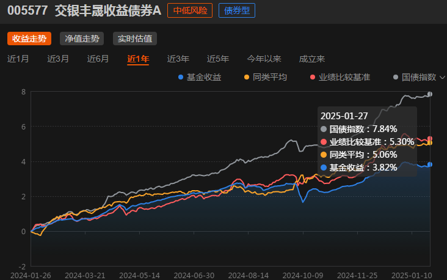Click the red benchmark endpoint marker on chart
Viewport: 447px width, 280px height.
click(430, 139)
